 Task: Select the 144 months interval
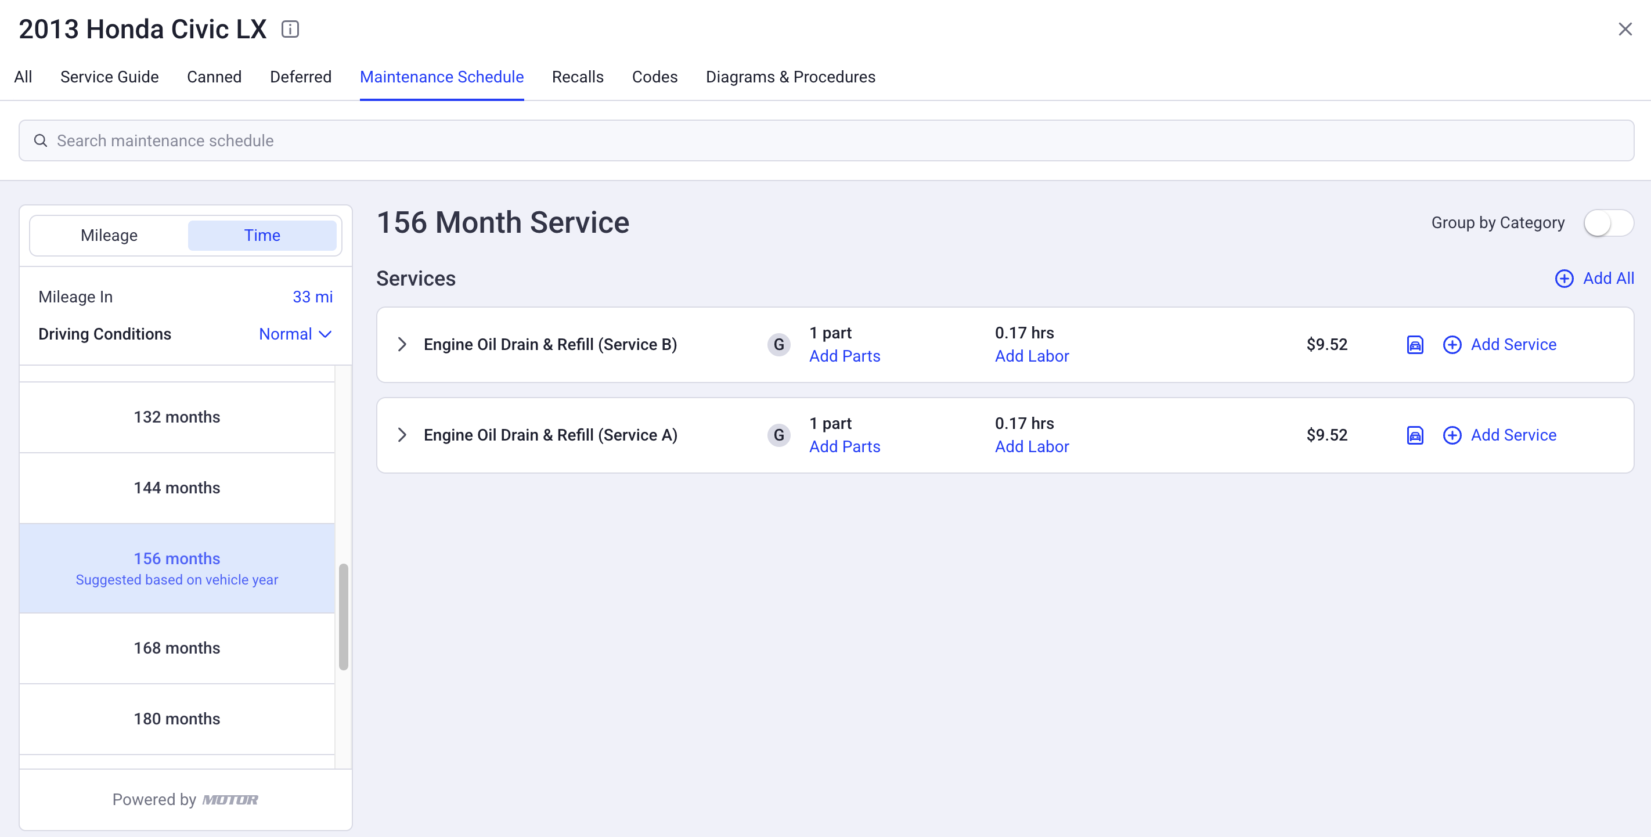(x=177, y=488)
